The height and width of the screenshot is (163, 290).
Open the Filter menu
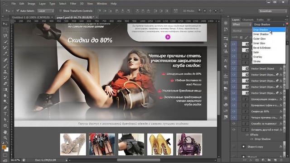[x=73, y=4]
